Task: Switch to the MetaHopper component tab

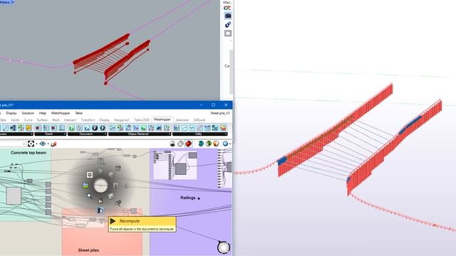Action: coord(162,119)
